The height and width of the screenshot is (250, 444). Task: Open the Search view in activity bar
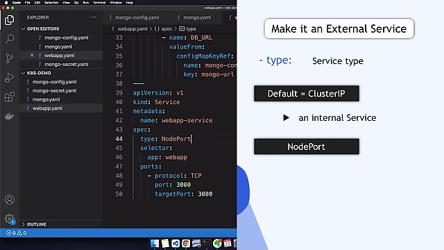pos(10,39)
